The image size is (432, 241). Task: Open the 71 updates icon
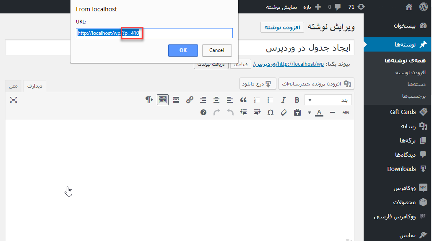pyautogui.click(x=357, y=7)
